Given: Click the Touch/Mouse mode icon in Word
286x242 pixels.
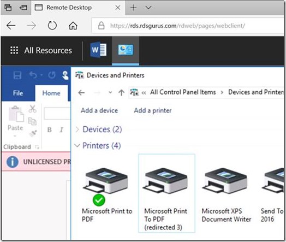Looking at the screenshot, I should click(x=65, y=75).
